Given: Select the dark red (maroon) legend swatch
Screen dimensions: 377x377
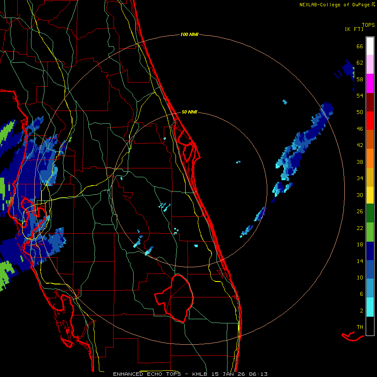Looking at the screenshot, I should pos(370,102).
